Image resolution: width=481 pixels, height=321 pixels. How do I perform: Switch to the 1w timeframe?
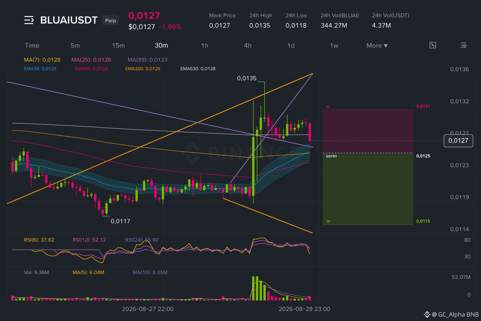click(334, 46)
